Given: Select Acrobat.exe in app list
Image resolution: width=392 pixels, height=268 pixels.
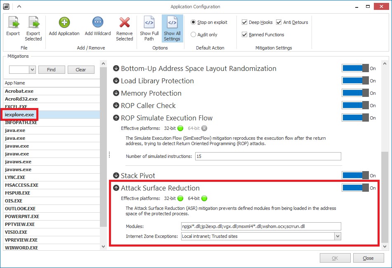Looking at the screenshot, I should [52, 91].
